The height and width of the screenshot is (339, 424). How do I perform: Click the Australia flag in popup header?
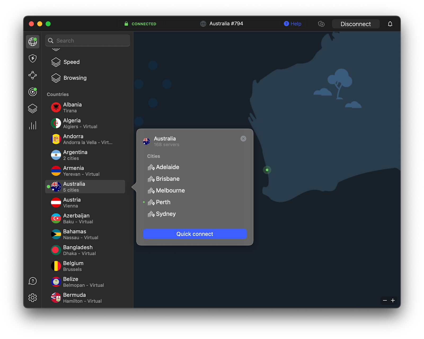point(146,141)
